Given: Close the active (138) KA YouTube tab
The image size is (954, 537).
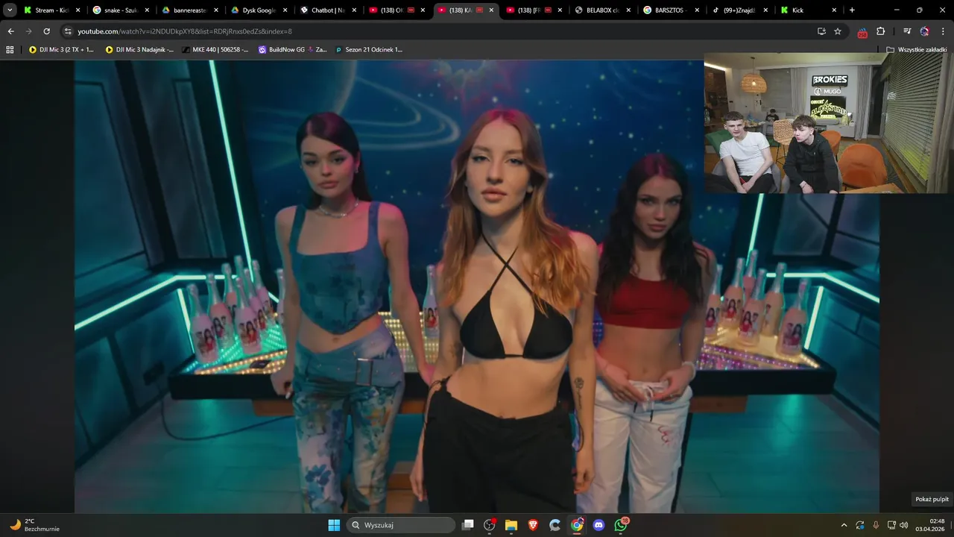Looking at the screenshot, I should [x=491, y=10].
